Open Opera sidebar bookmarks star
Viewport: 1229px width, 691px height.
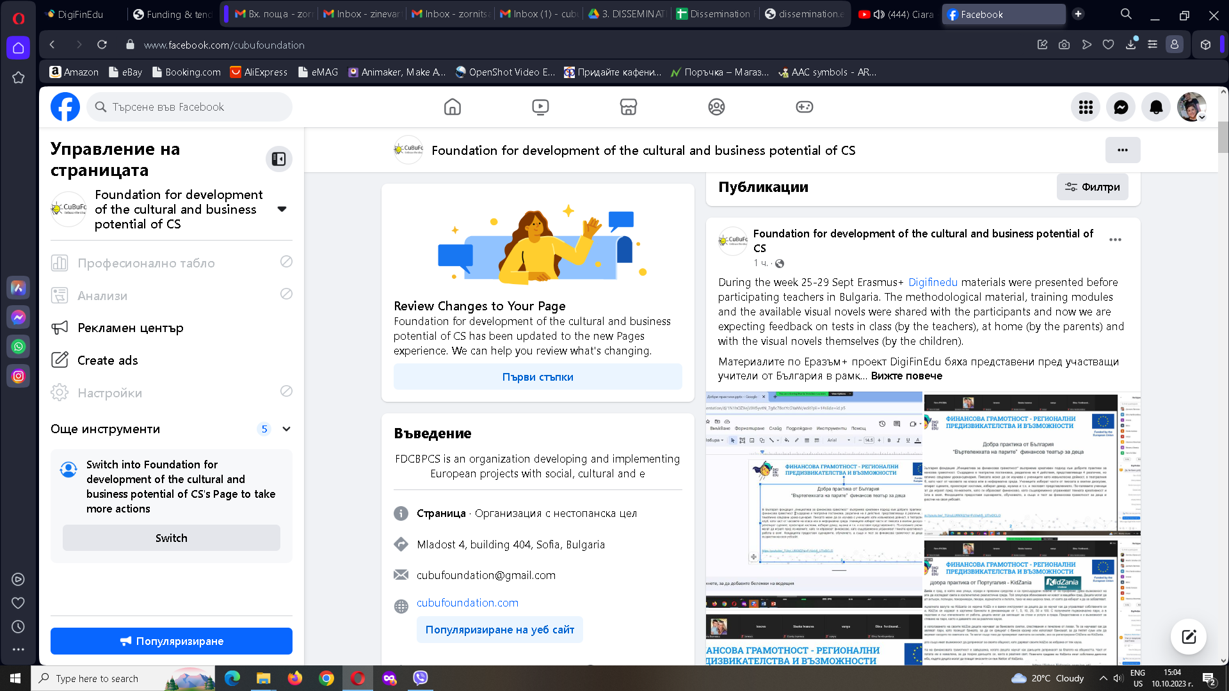pyautogui.click(x=18, y=77)
